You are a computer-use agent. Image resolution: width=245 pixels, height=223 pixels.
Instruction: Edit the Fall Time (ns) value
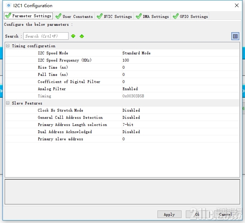coord(180,74)
